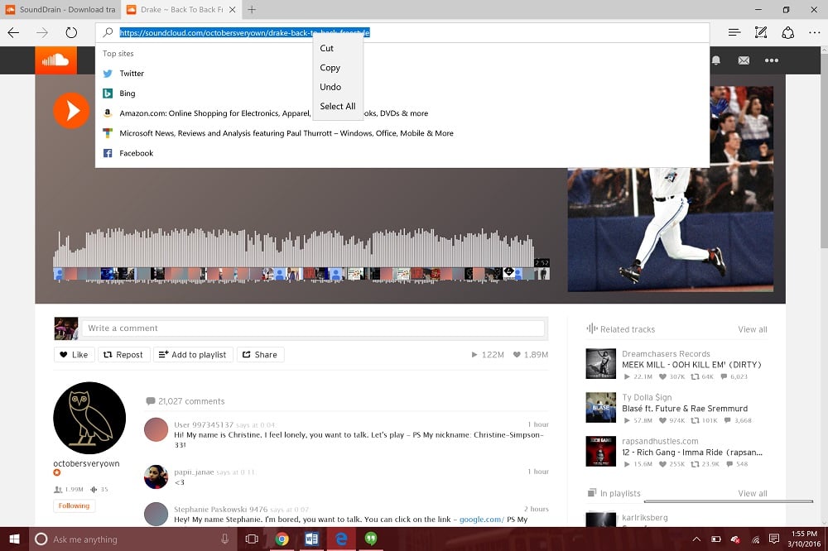Open Blasé ft. Future & Rae Sremmurd track

click(685, 409)
